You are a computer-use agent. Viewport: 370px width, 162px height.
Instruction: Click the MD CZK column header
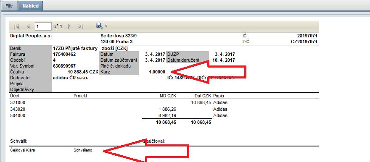pos(168,96)
